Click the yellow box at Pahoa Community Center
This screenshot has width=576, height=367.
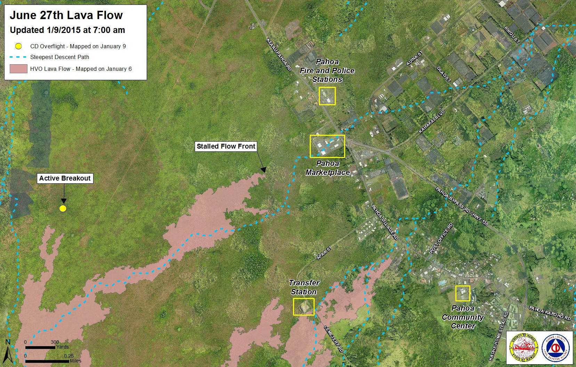pyautogui.click(x=463, y=293)
